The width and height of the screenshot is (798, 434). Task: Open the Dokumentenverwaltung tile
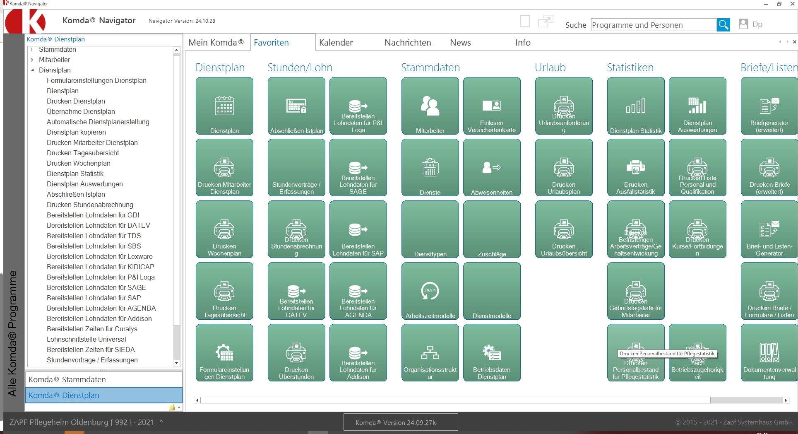click(769, 353)
